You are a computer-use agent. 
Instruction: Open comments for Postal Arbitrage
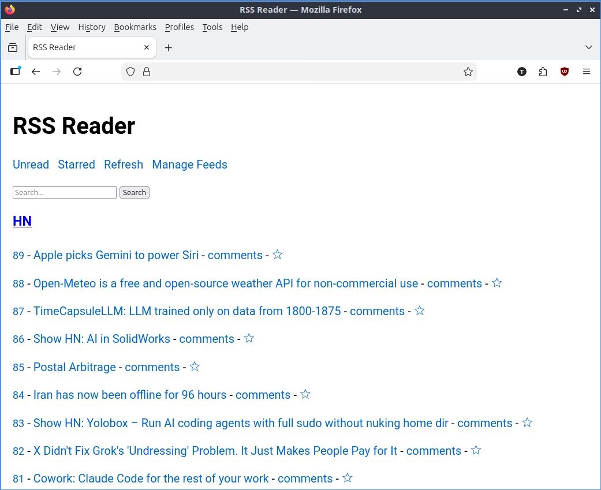point(152,368)
